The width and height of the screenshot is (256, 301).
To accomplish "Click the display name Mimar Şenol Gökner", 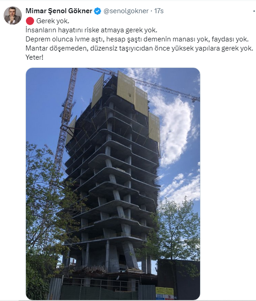I will 59,11.
